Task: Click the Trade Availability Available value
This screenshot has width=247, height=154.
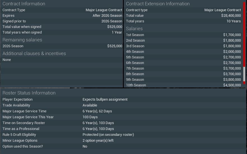Action: pos(90,105)
